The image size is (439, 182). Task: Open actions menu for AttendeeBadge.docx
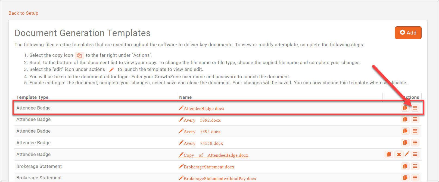point(415,108)
